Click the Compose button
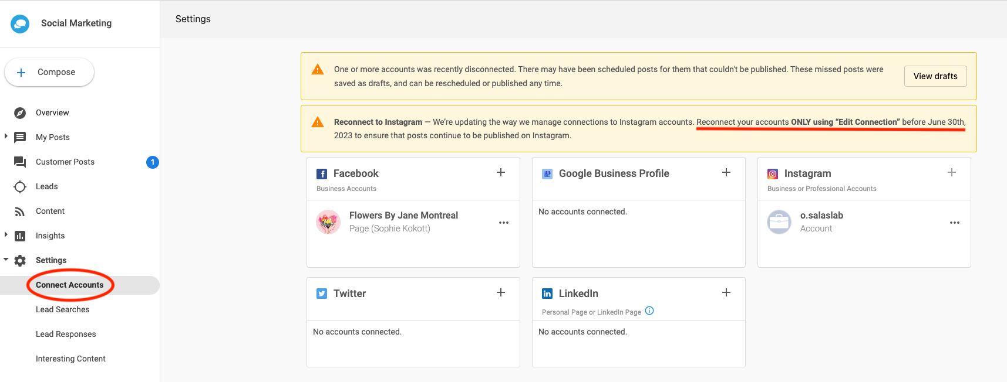The image size is (1007, 382). [49, 72]
